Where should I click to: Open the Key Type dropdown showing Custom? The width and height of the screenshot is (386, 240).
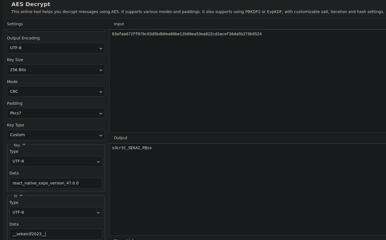pyautogui.click(x=56, y=135)
